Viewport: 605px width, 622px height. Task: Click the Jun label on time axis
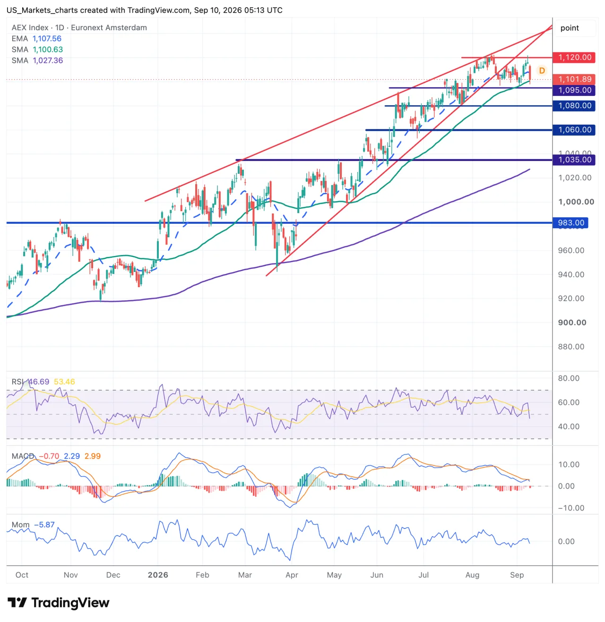coord(377,575)
